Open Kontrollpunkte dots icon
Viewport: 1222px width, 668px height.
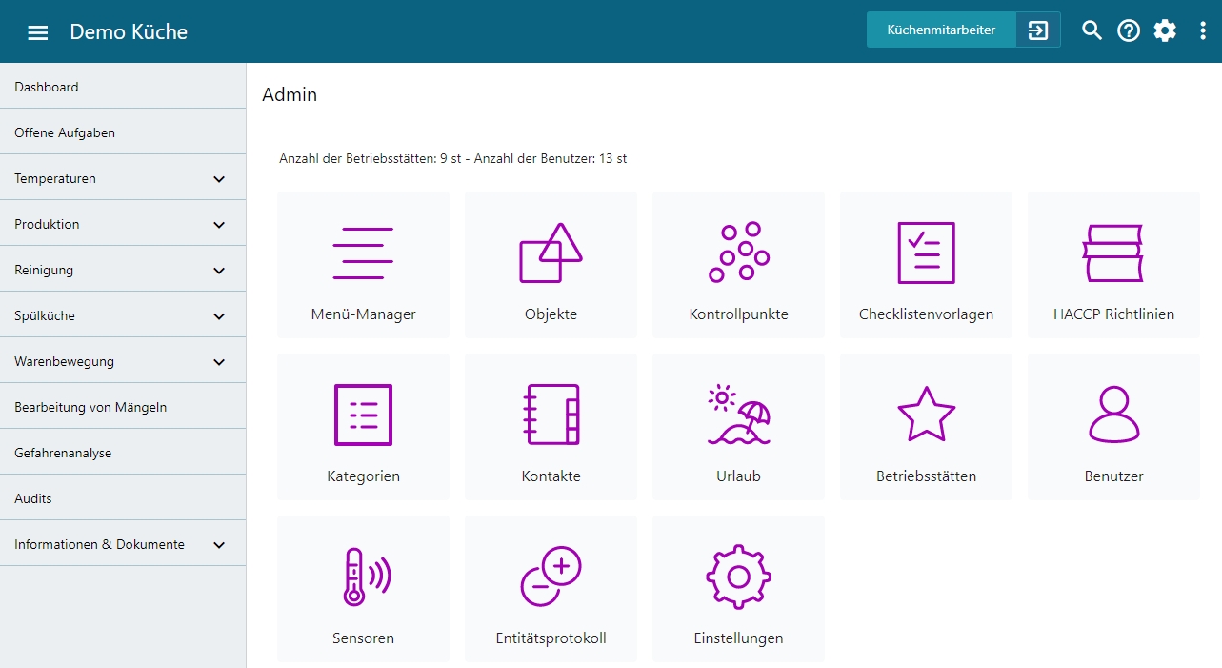(x=738, y=253)
